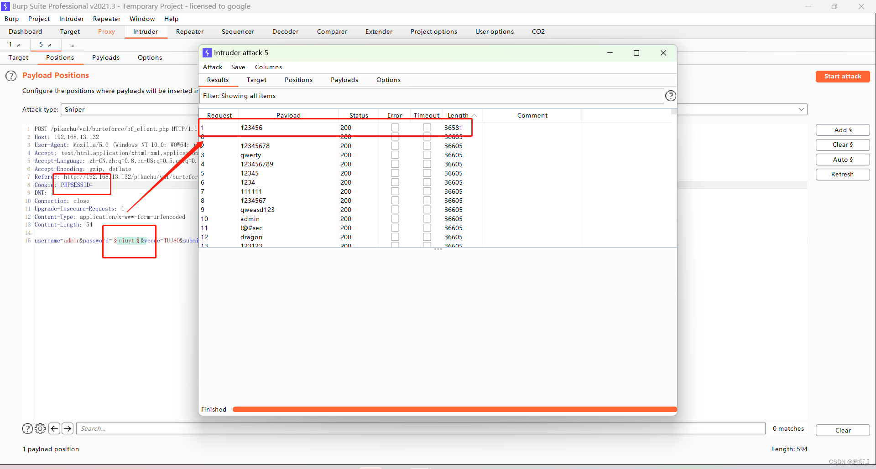The width and height of the screenshot is (876, 469).
Task: Switch to the Decoder tab
Action: click(x=286, y=31)
